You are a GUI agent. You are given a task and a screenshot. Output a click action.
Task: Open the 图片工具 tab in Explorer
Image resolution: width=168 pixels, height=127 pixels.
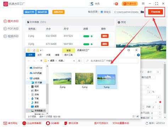pos(68,55)
